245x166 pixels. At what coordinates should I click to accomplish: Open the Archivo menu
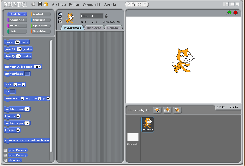click(x=58, y=5)
